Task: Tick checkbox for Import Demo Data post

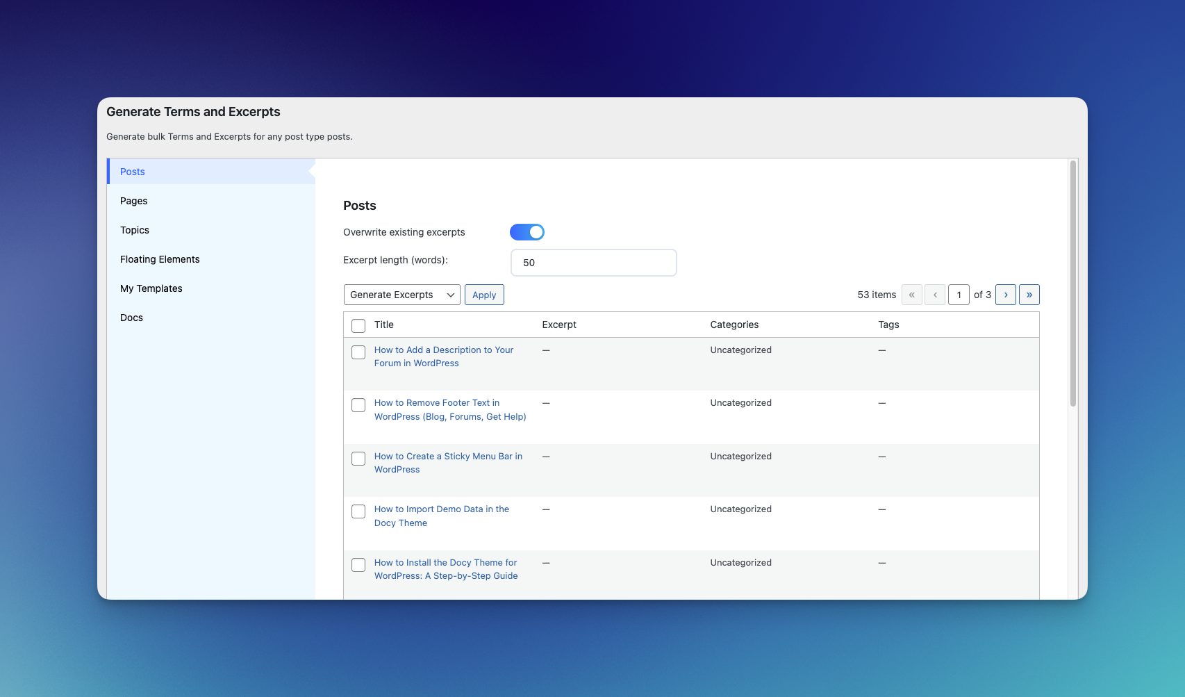Action: click(358, 511)
